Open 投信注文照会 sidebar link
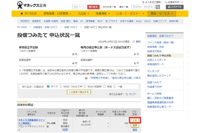The width and height of the screenshot is (200, 133). (x=154, y=51)
